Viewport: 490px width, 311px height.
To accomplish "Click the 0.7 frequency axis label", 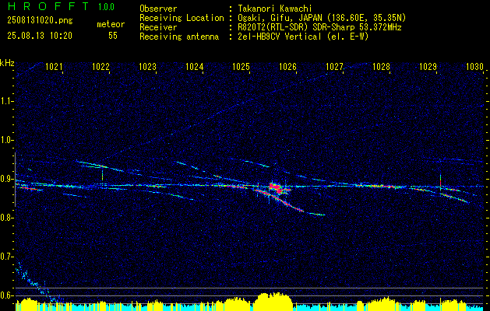I will coord(6,257).
